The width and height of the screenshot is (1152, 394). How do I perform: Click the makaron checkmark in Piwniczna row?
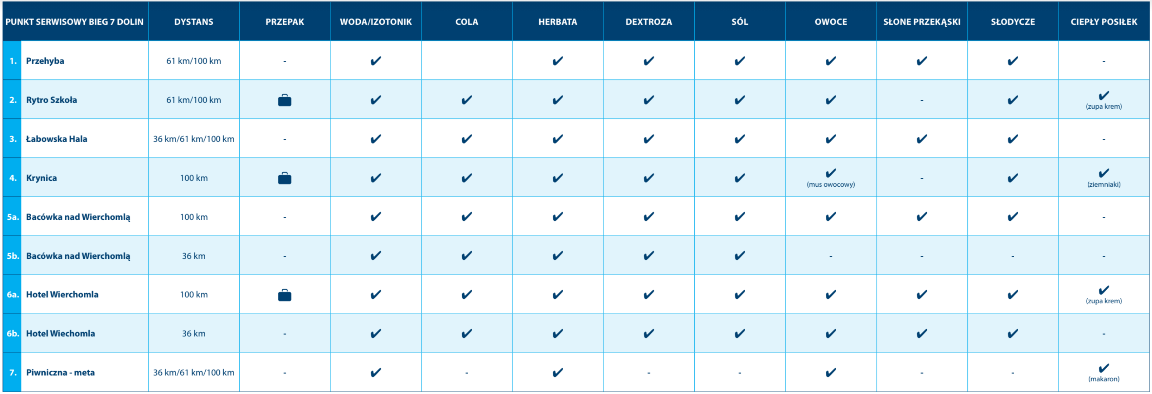1103,368
